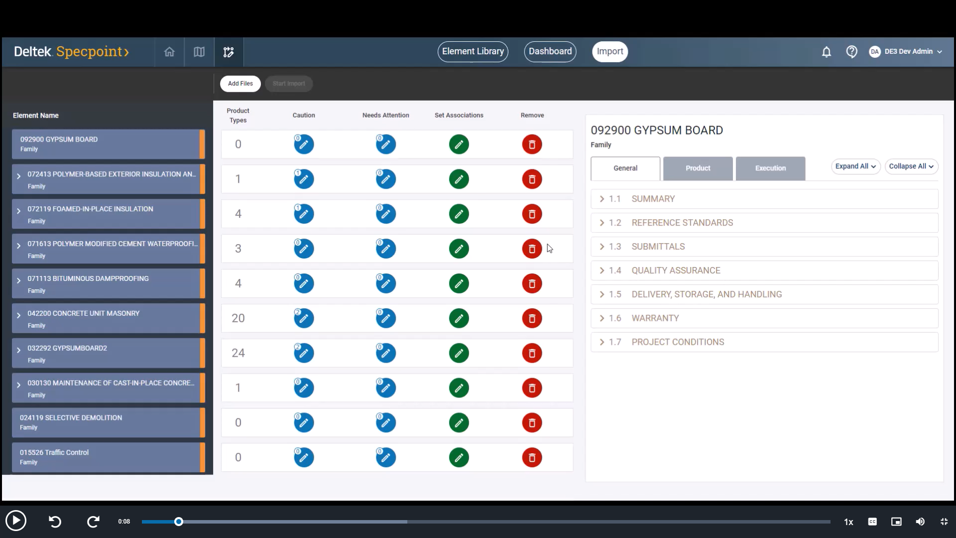Open the map/projects icon in navbar

[199, 52]
